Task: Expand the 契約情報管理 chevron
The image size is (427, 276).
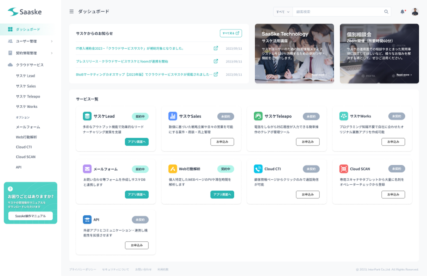Action: [x=52, y=53]
